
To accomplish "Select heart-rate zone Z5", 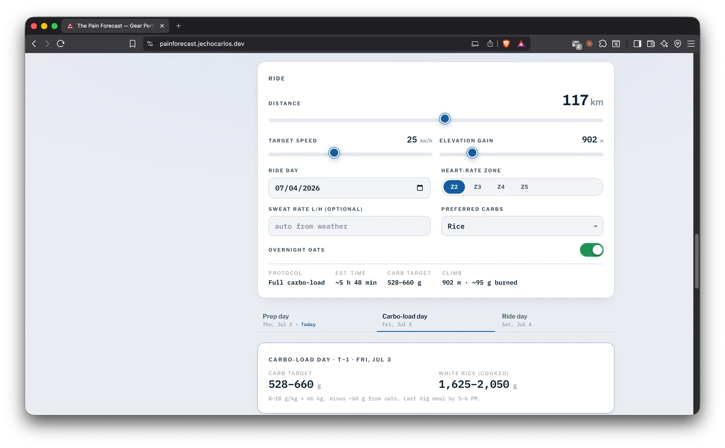I will pos(524,187).
